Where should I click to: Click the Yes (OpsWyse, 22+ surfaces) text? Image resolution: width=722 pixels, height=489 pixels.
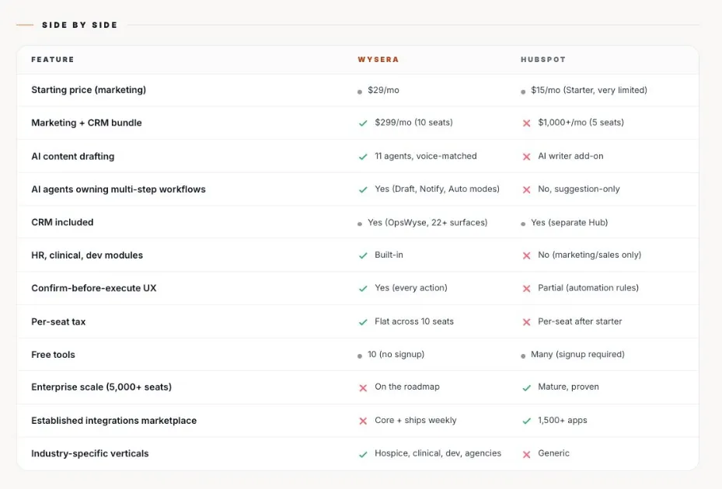pyautogui.click(x=427, y=222)
